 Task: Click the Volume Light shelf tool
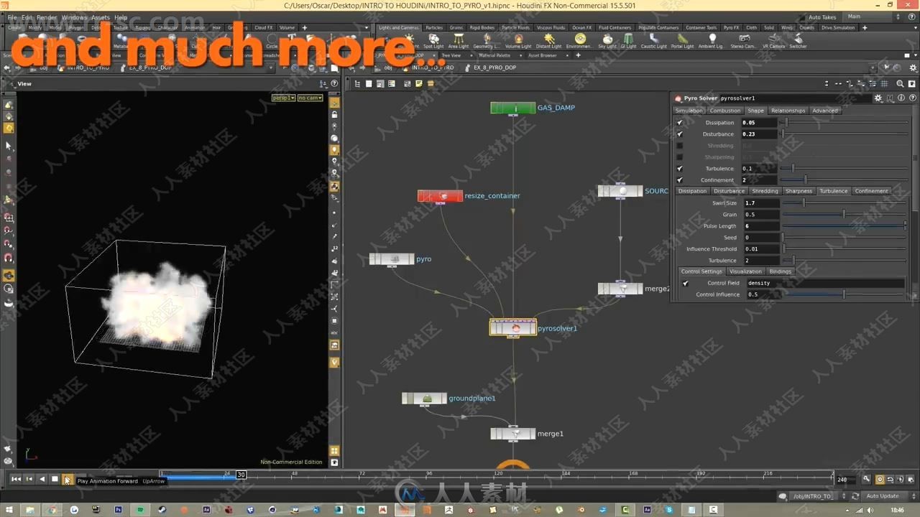tap(517, 41)
